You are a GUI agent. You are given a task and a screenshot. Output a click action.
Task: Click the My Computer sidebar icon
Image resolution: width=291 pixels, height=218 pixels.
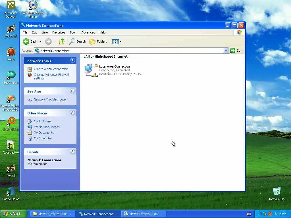coord(30,139)
